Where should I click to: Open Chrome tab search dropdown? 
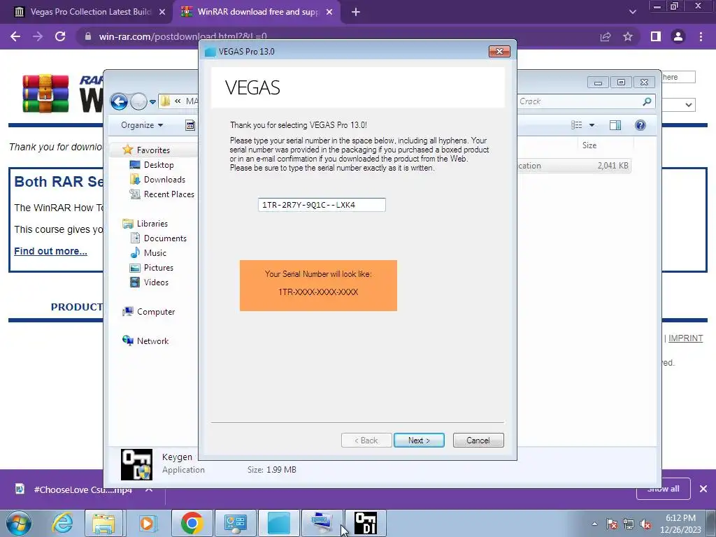coord(632,12)
